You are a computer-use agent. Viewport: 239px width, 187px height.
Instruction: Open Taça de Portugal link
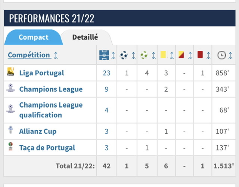[47, 148]
